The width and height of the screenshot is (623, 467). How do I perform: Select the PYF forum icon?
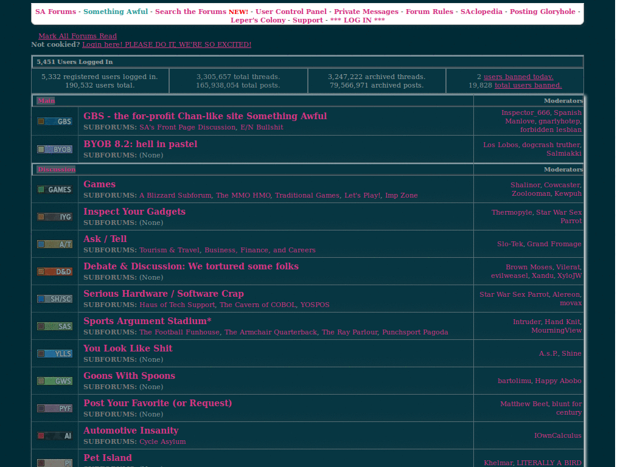coord(55,408)
